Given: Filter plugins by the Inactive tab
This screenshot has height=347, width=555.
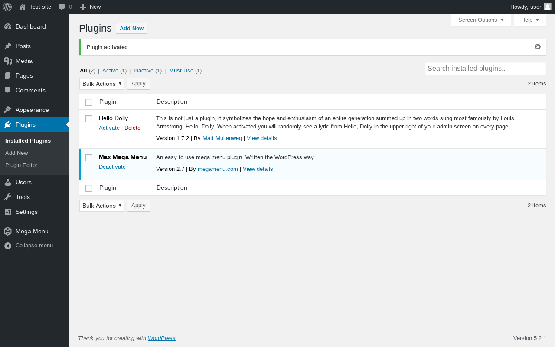Looking at the screenshot, I should tap(144, 70).
